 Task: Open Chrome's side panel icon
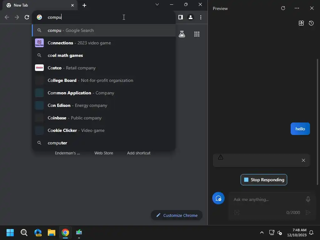click(180, 17)
